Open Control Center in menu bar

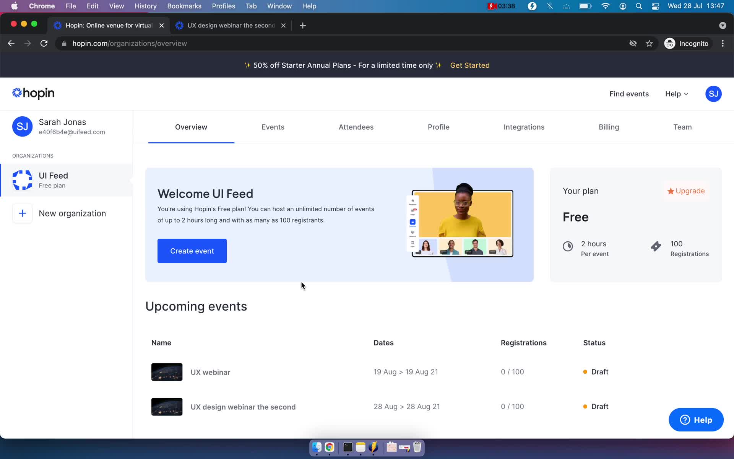coord(655,6)
